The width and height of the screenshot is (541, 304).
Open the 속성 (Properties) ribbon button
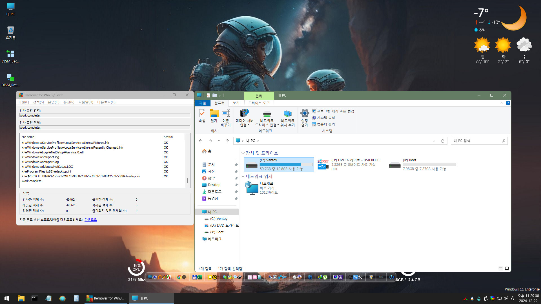[202, 116]
